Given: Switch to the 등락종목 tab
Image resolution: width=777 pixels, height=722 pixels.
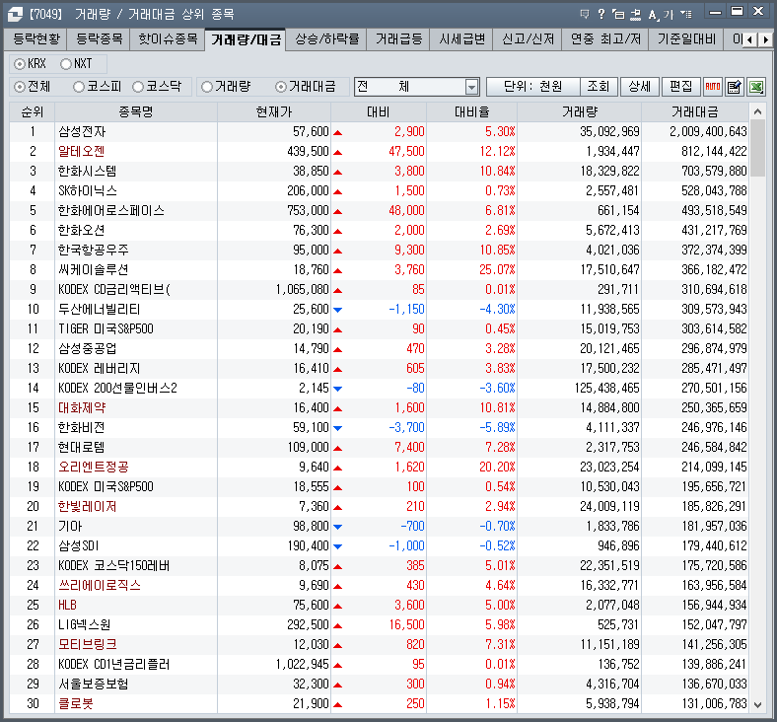Looking at the screenshot, I should pos(100,39).
